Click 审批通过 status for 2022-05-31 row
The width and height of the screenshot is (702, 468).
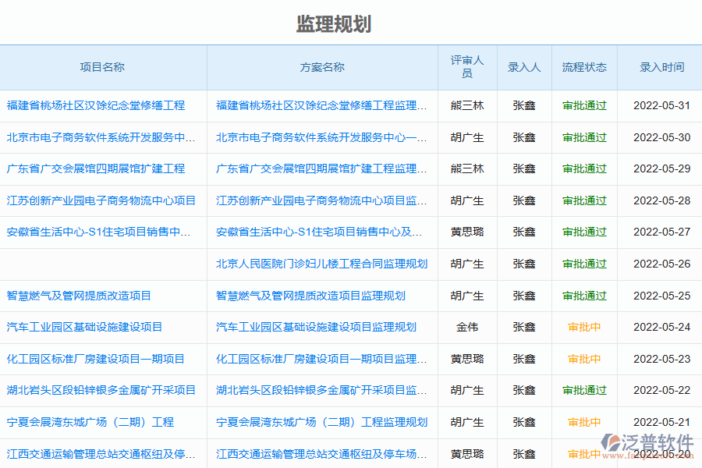pyautogui.click(x=584, y=105)
